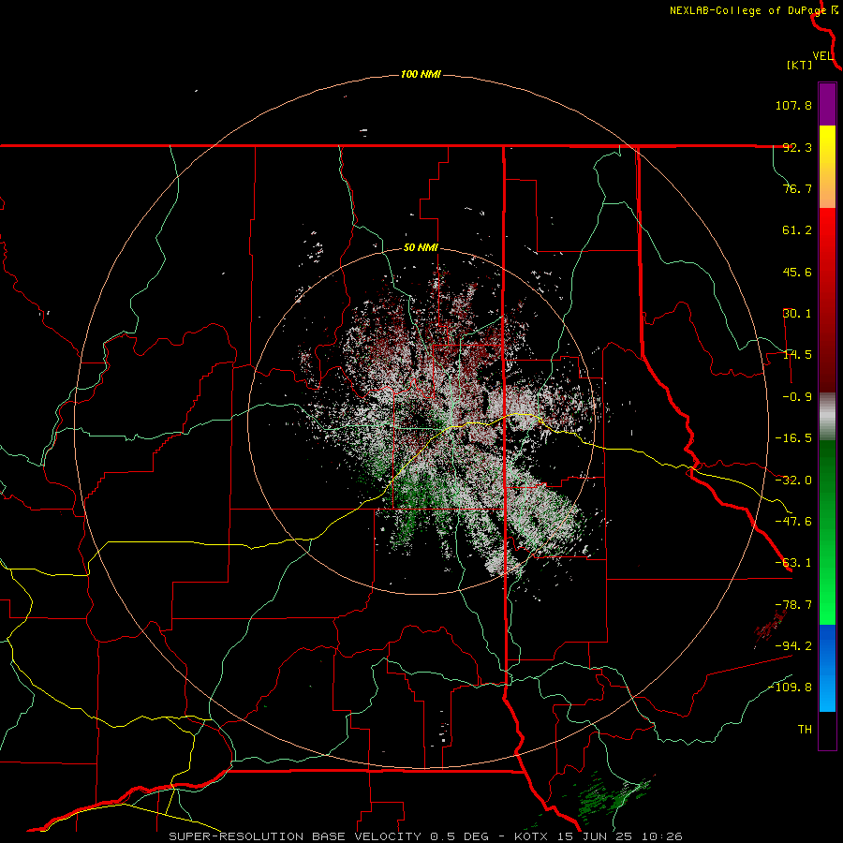843x843 pixels.
Task: Click the -32.0 scale value
Action: point(793,481)
